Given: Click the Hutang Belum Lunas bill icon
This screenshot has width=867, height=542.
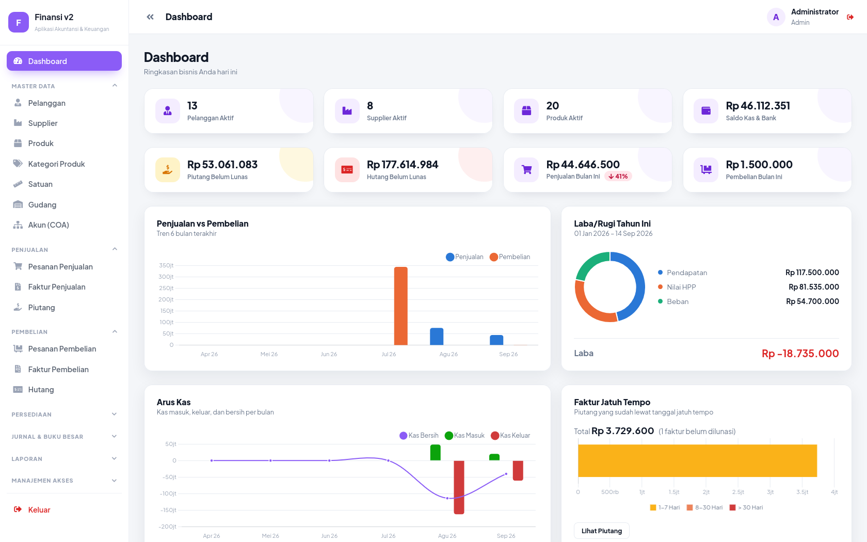Looking at the screenshot, I should point(347,170).
